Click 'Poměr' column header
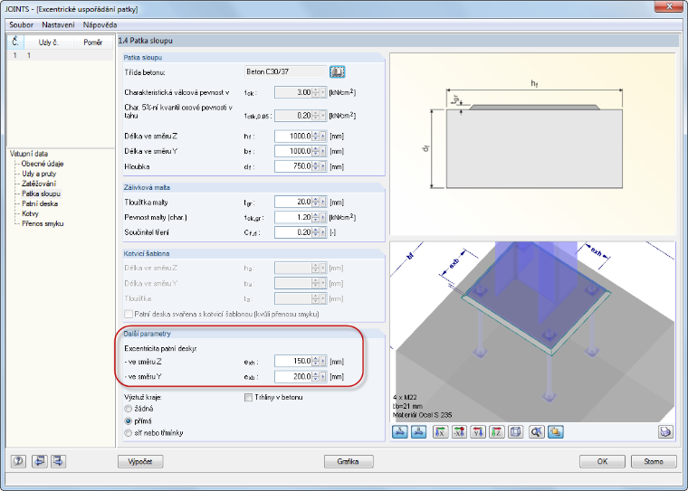 (93, 42)
